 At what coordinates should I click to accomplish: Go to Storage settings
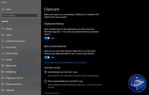point(9,60)
